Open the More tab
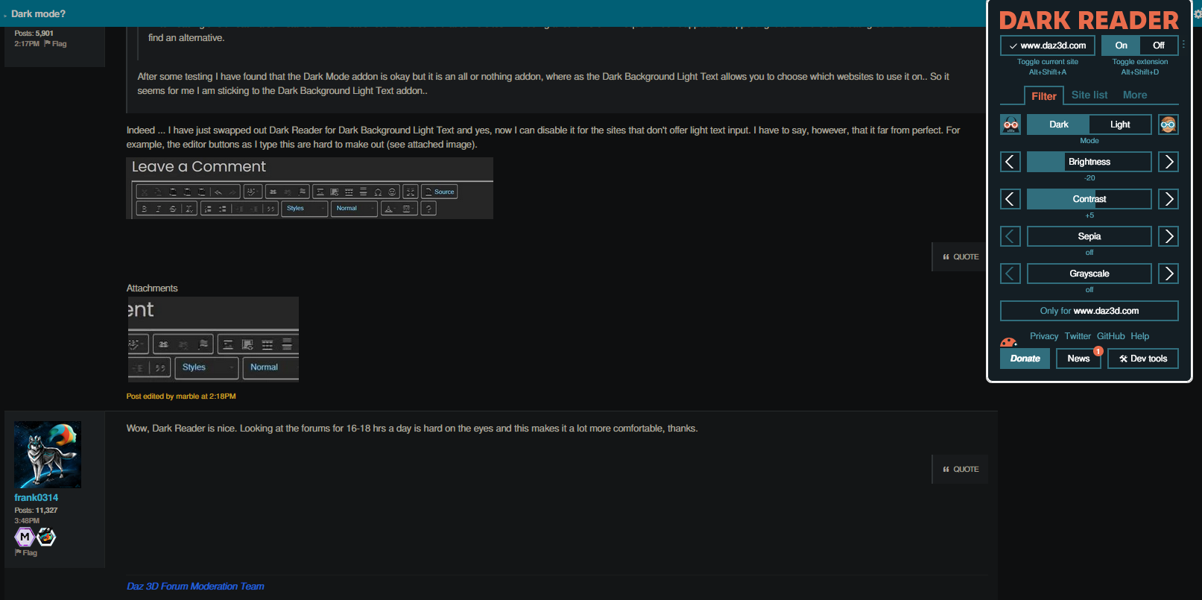The width and height of the screenshot is (1202, 600). 1135,95
